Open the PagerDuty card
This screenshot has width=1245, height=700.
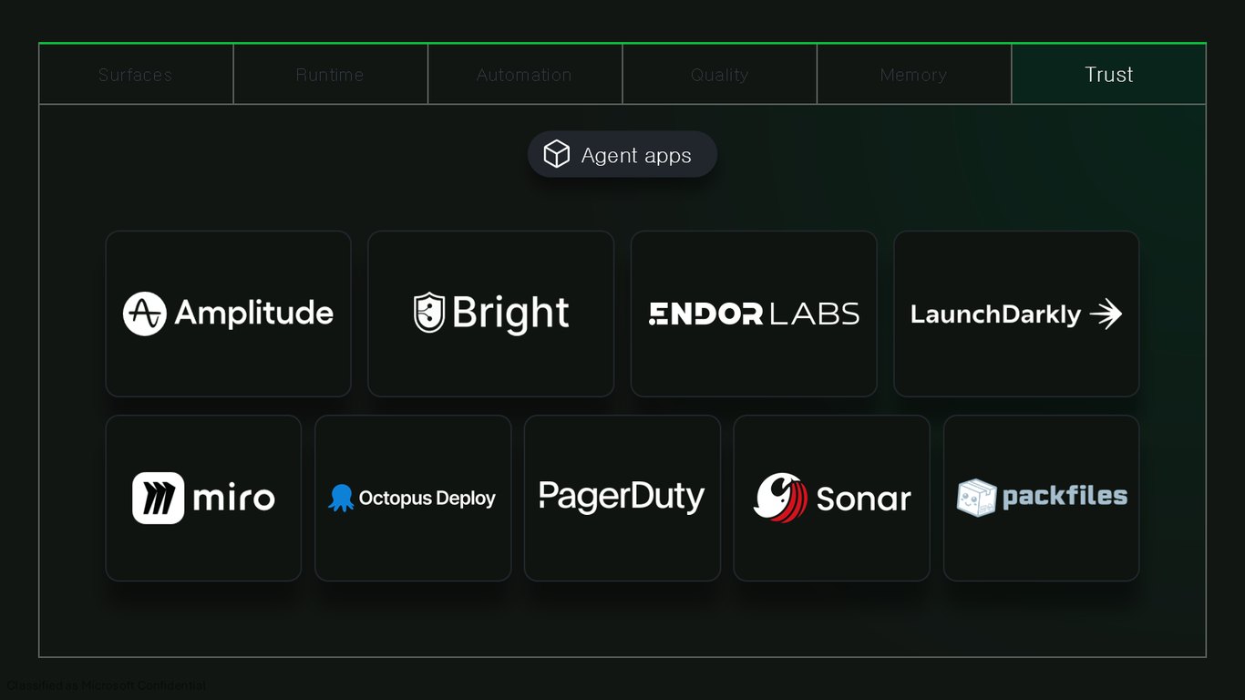(622, 498)
